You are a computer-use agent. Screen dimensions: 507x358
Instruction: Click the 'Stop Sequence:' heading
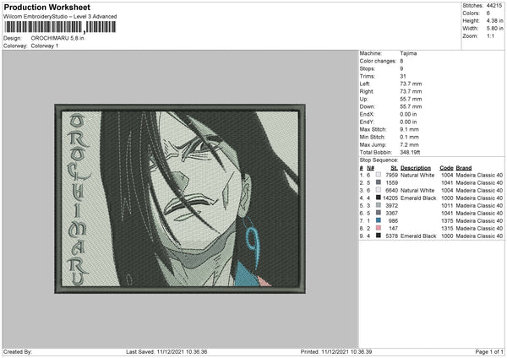tap(379, 160)
